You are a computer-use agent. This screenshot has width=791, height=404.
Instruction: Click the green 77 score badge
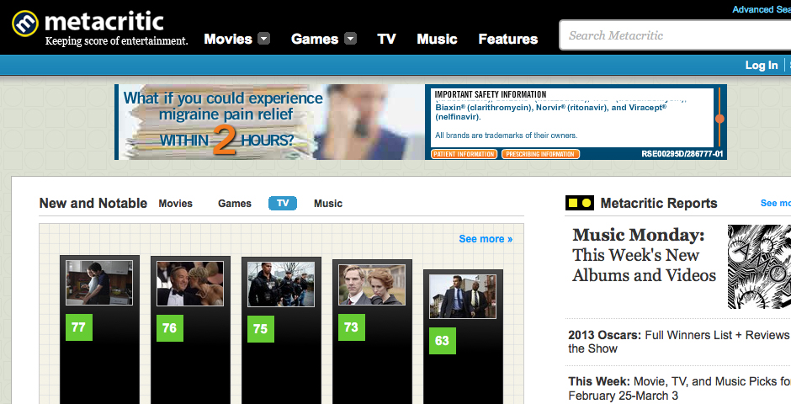[x=79, y=327]
